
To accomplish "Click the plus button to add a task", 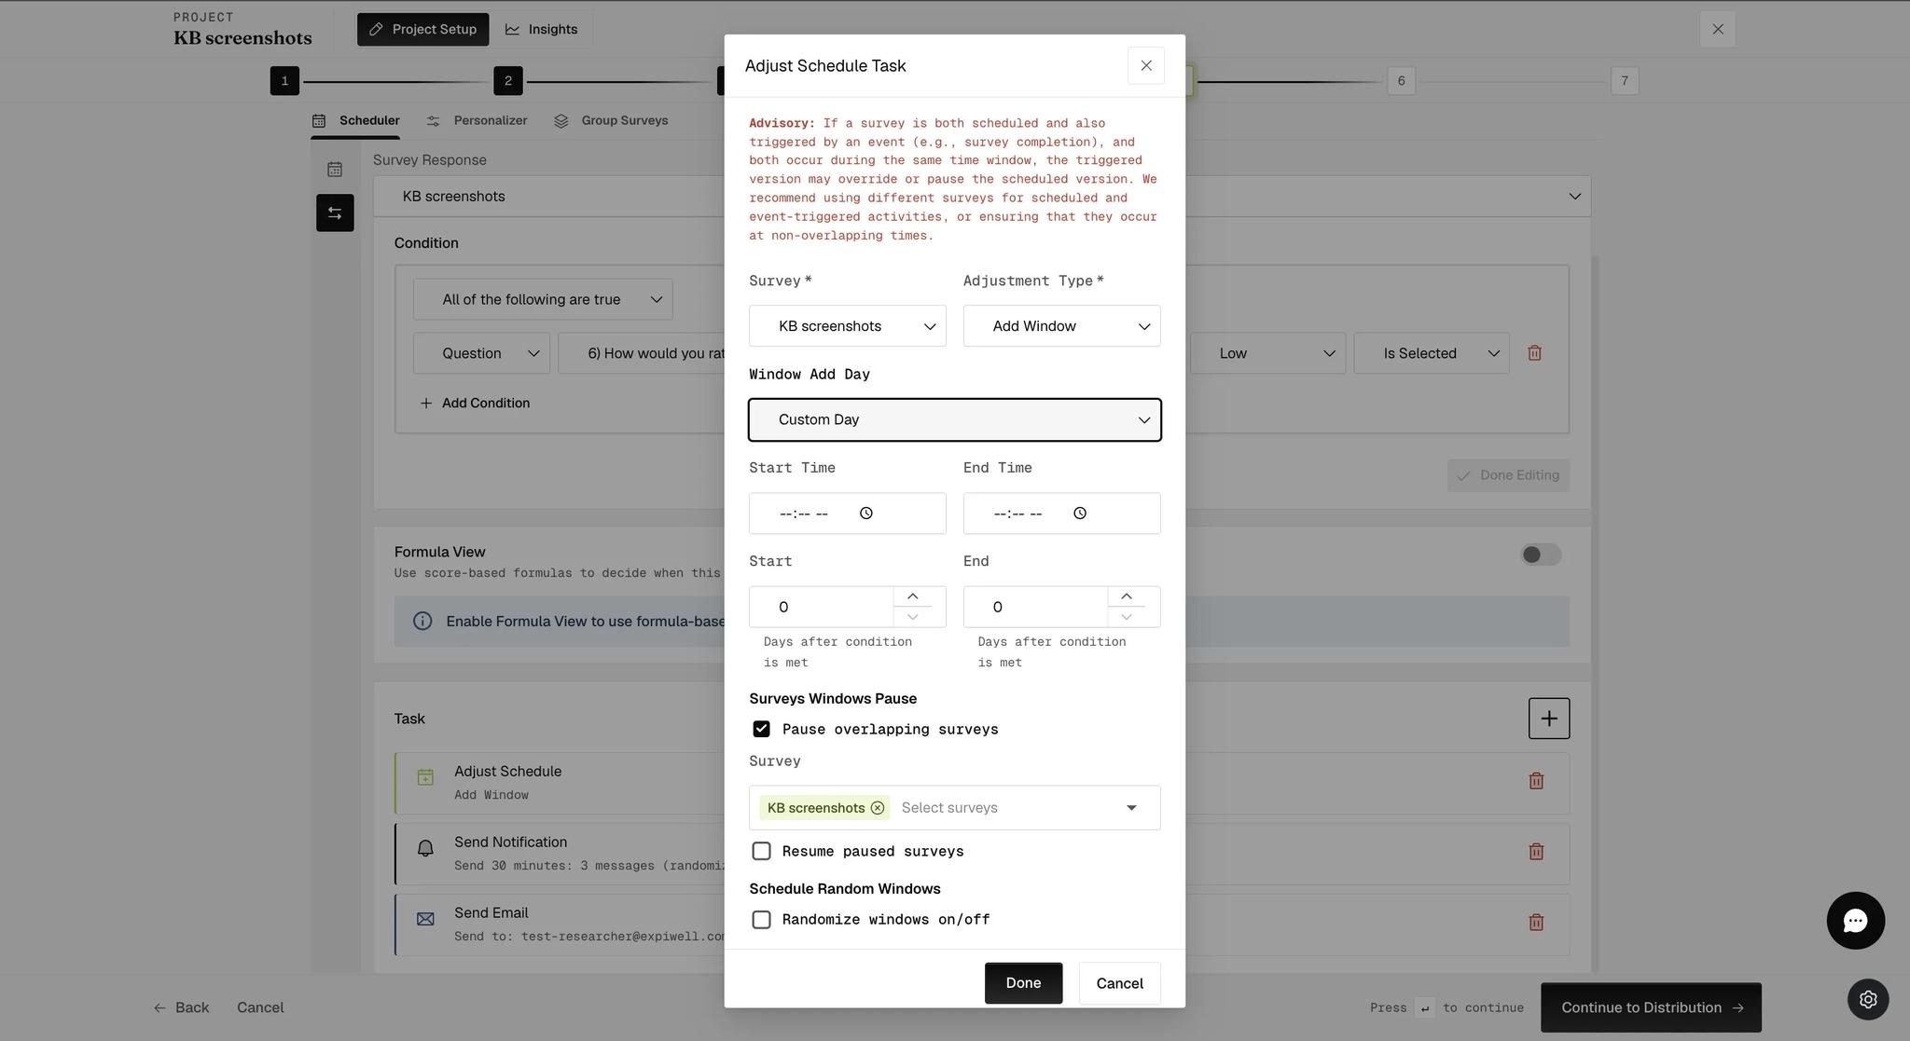I will [1548, 719].
